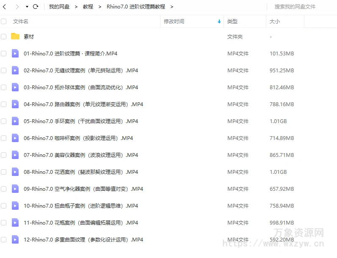Expand the arrow after Rhino7.0 进阶纹理篇教程 breadcrumb
The width and height of the screenshot is (337, 258).
click(x=171, y=7)
